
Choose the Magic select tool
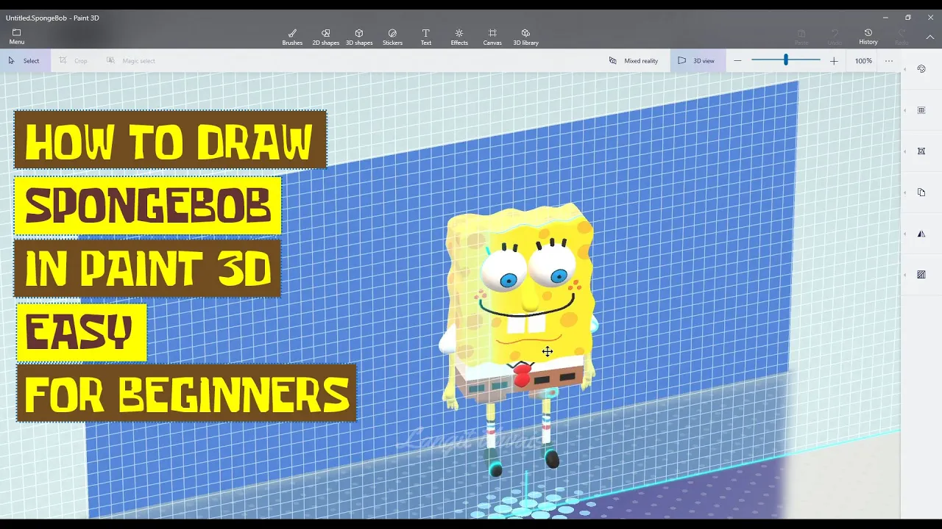coord(131,61)
